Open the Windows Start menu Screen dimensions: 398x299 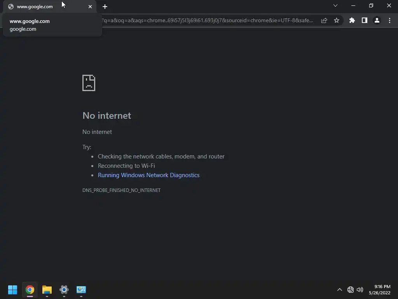click(x=12, y=290)
